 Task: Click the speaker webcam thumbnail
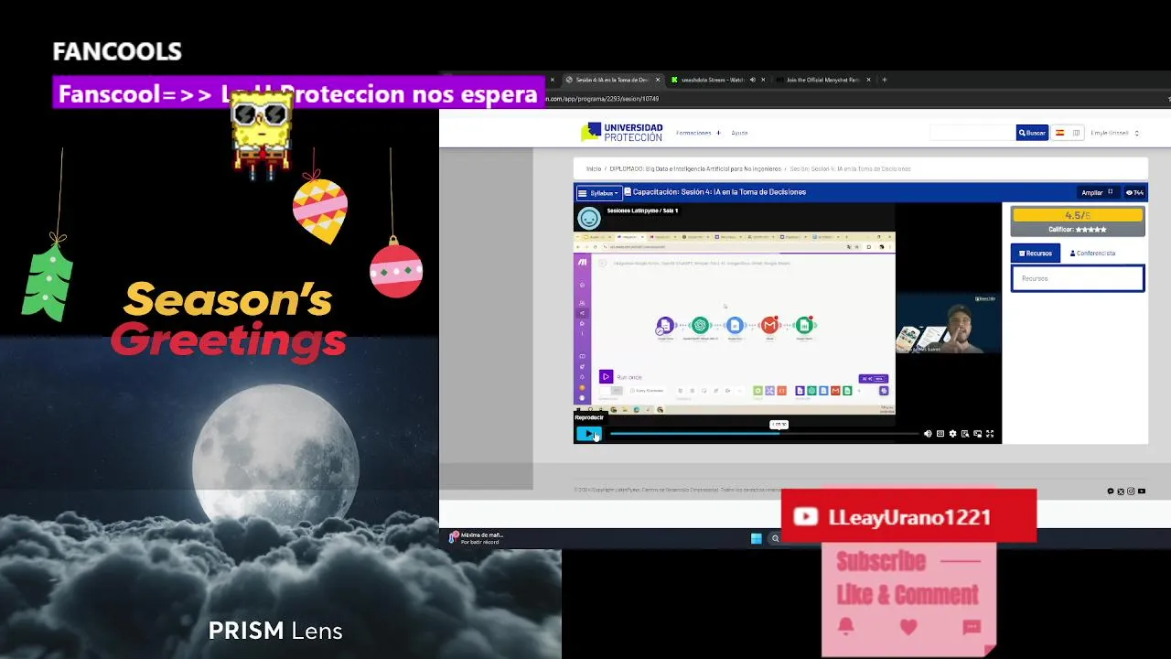click(948, 322)
